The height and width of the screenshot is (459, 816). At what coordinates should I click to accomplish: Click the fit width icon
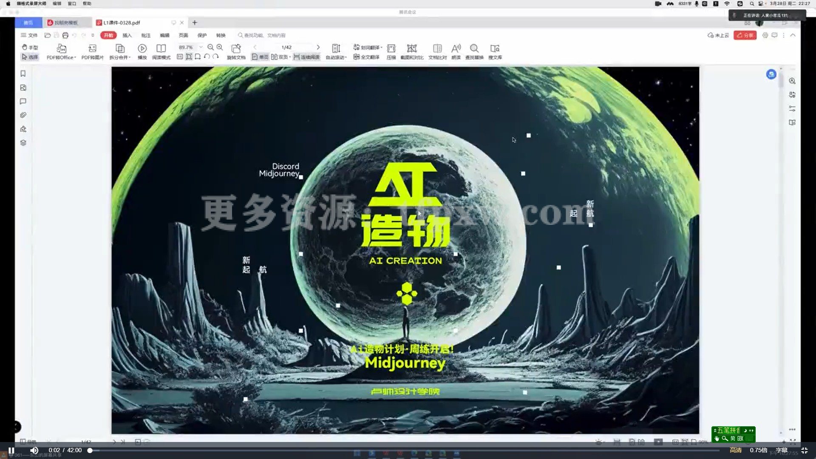click(x=198, y=57)
